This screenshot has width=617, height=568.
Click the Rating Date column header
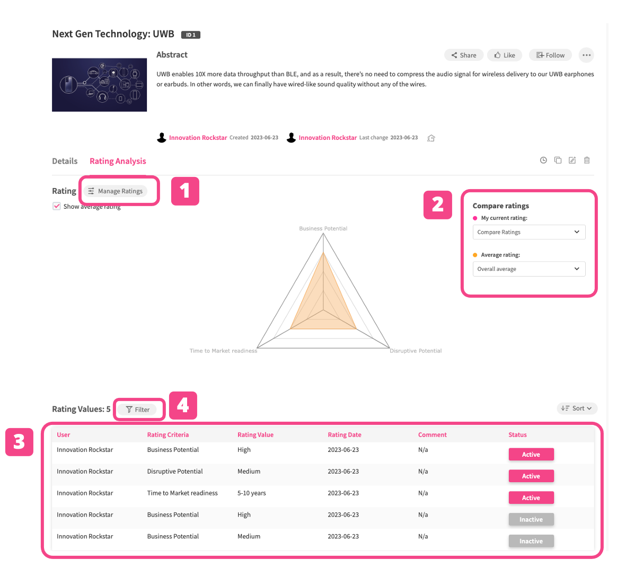[x=344, y=435]
